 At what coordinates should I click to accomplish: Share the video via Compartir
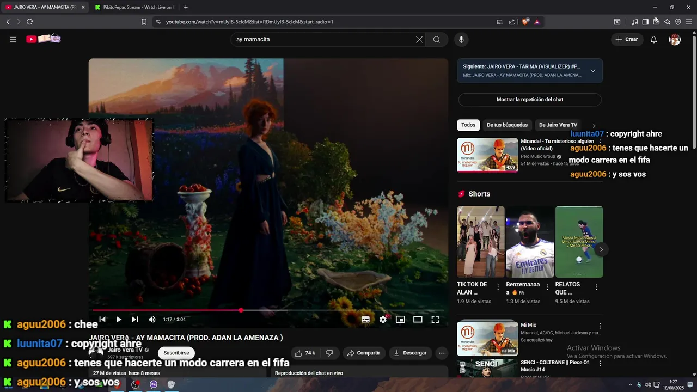click(364, 353)
